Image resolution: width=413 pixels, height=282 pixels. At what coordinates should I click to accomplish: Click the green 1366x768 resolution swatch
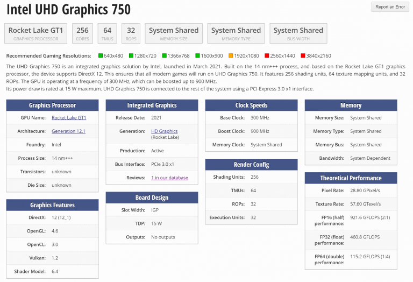tap(165, 55)
